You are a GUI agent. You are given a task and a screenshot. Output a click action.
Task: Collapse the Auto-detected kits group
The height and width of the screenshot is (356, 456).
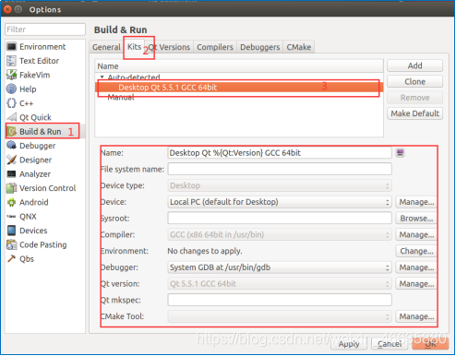click(102, 77)
